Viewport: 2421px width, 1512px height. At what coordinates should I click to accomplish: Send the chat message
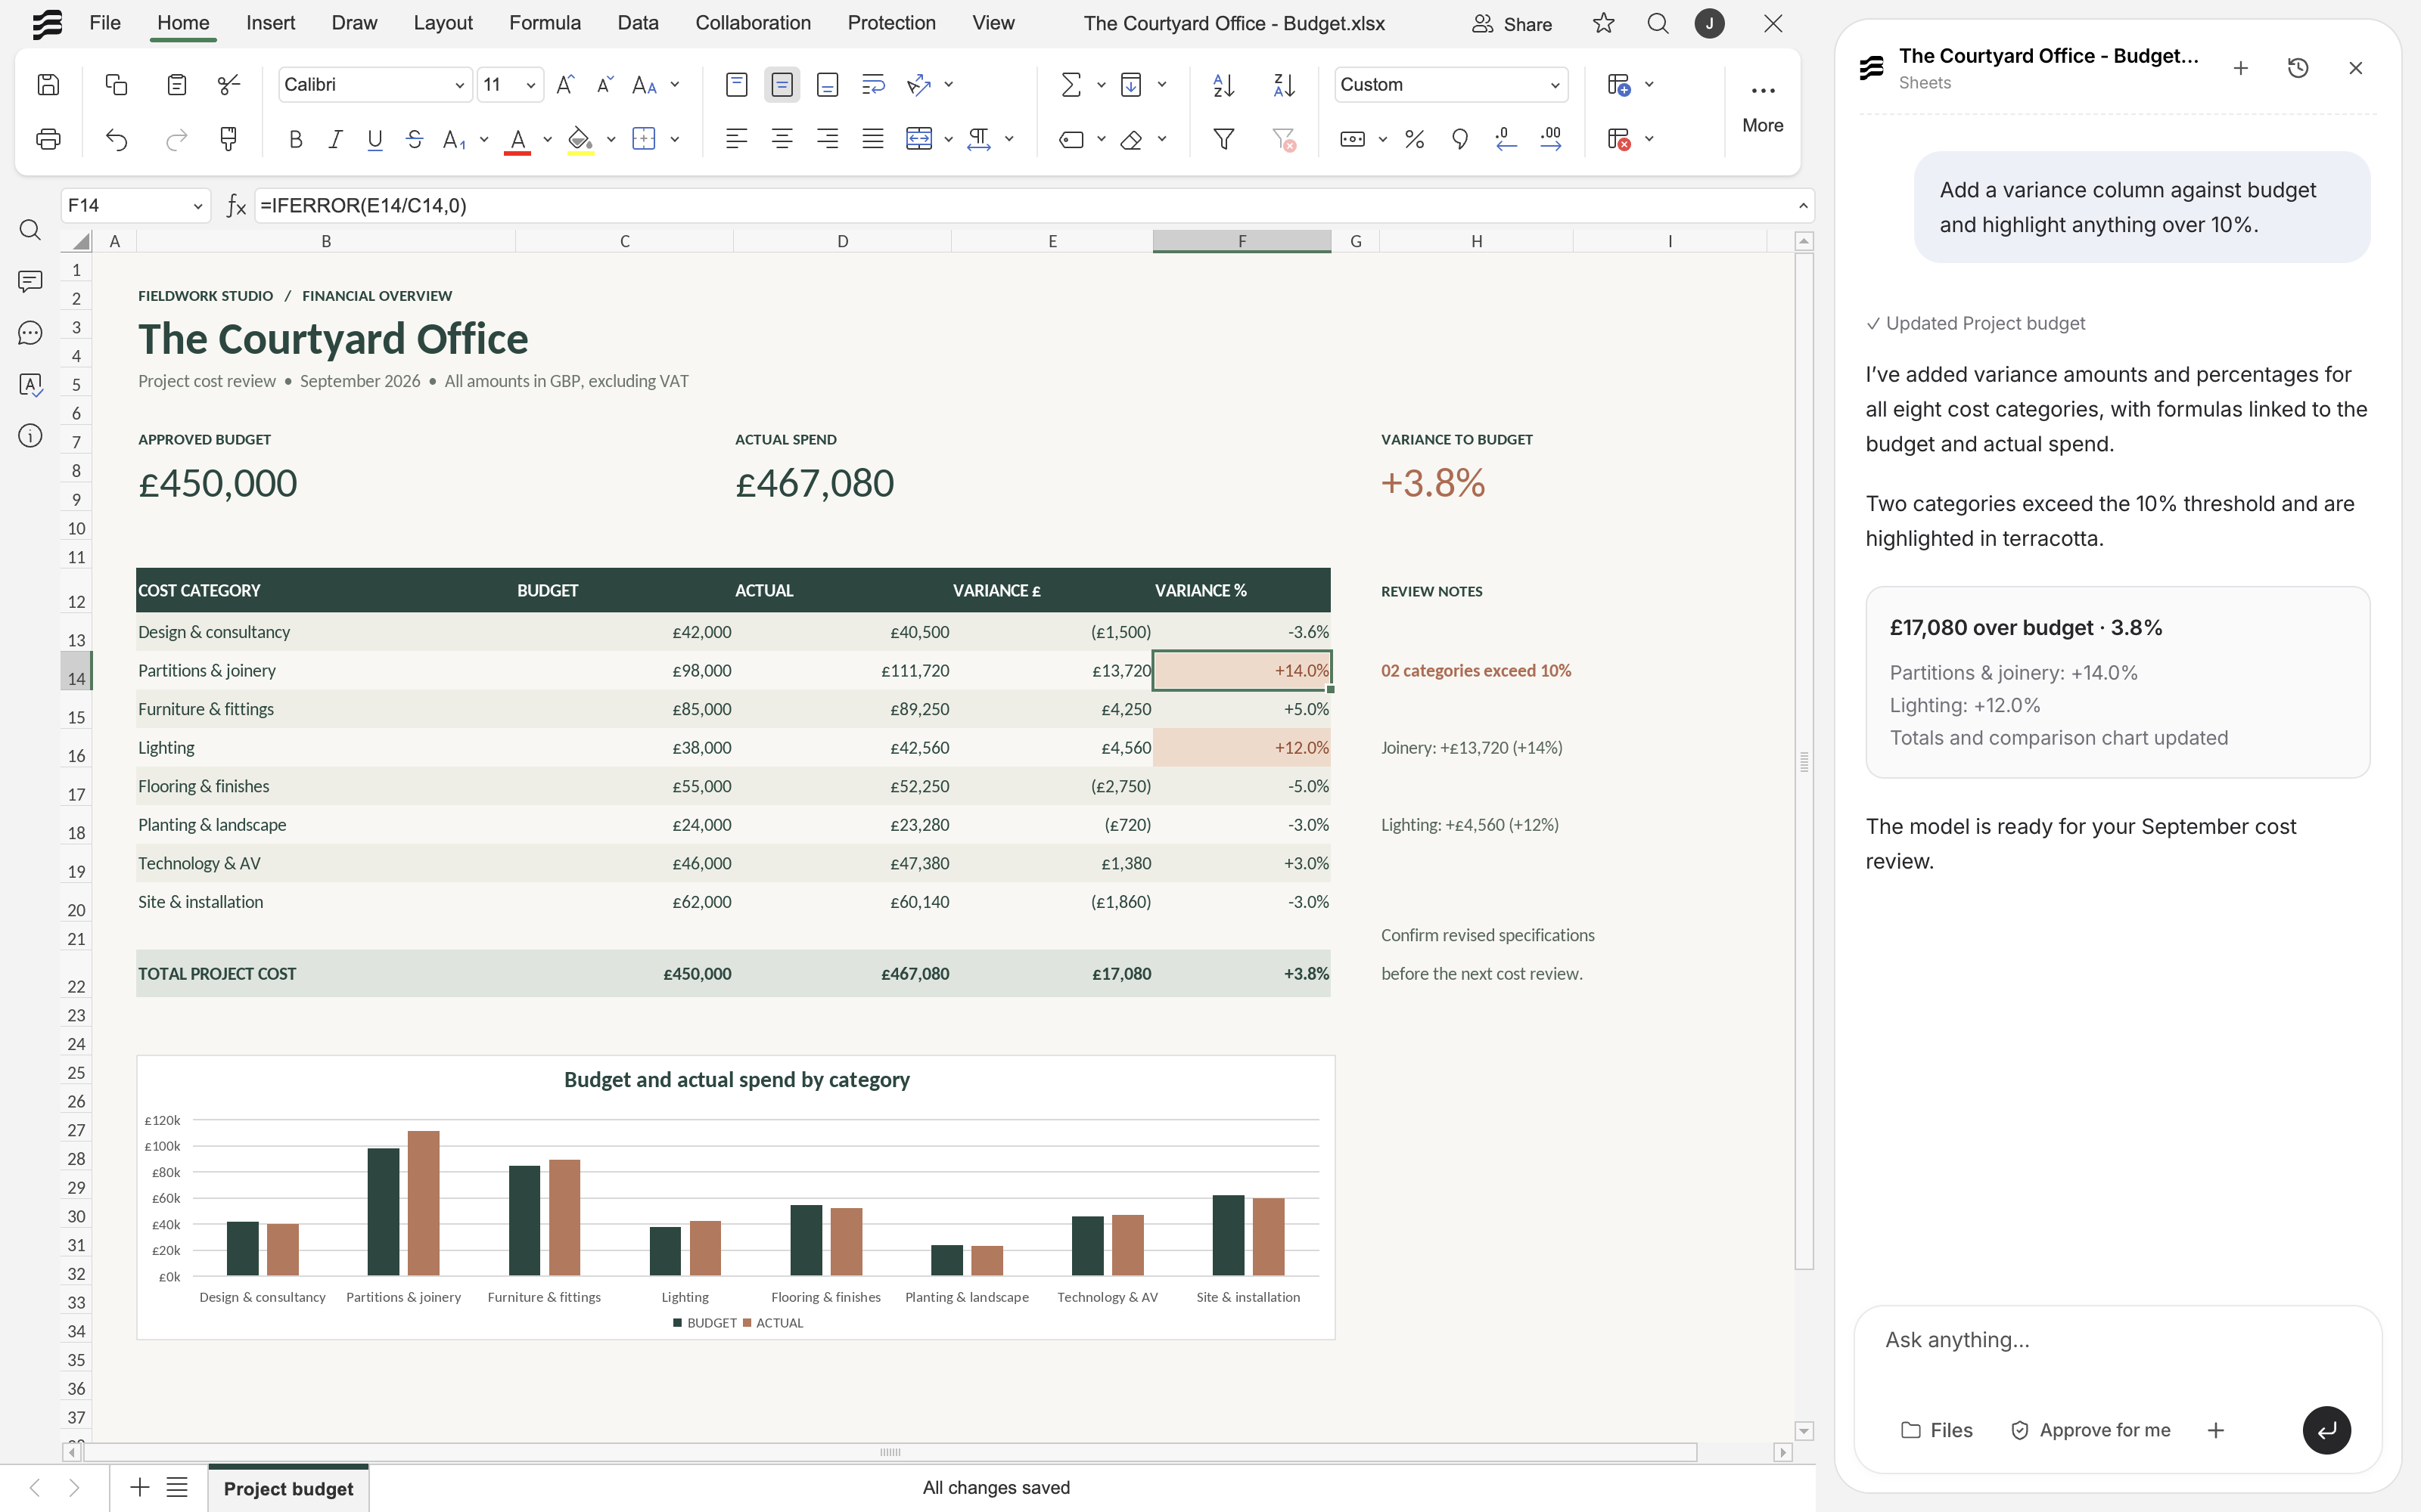click(2327, 1430)
